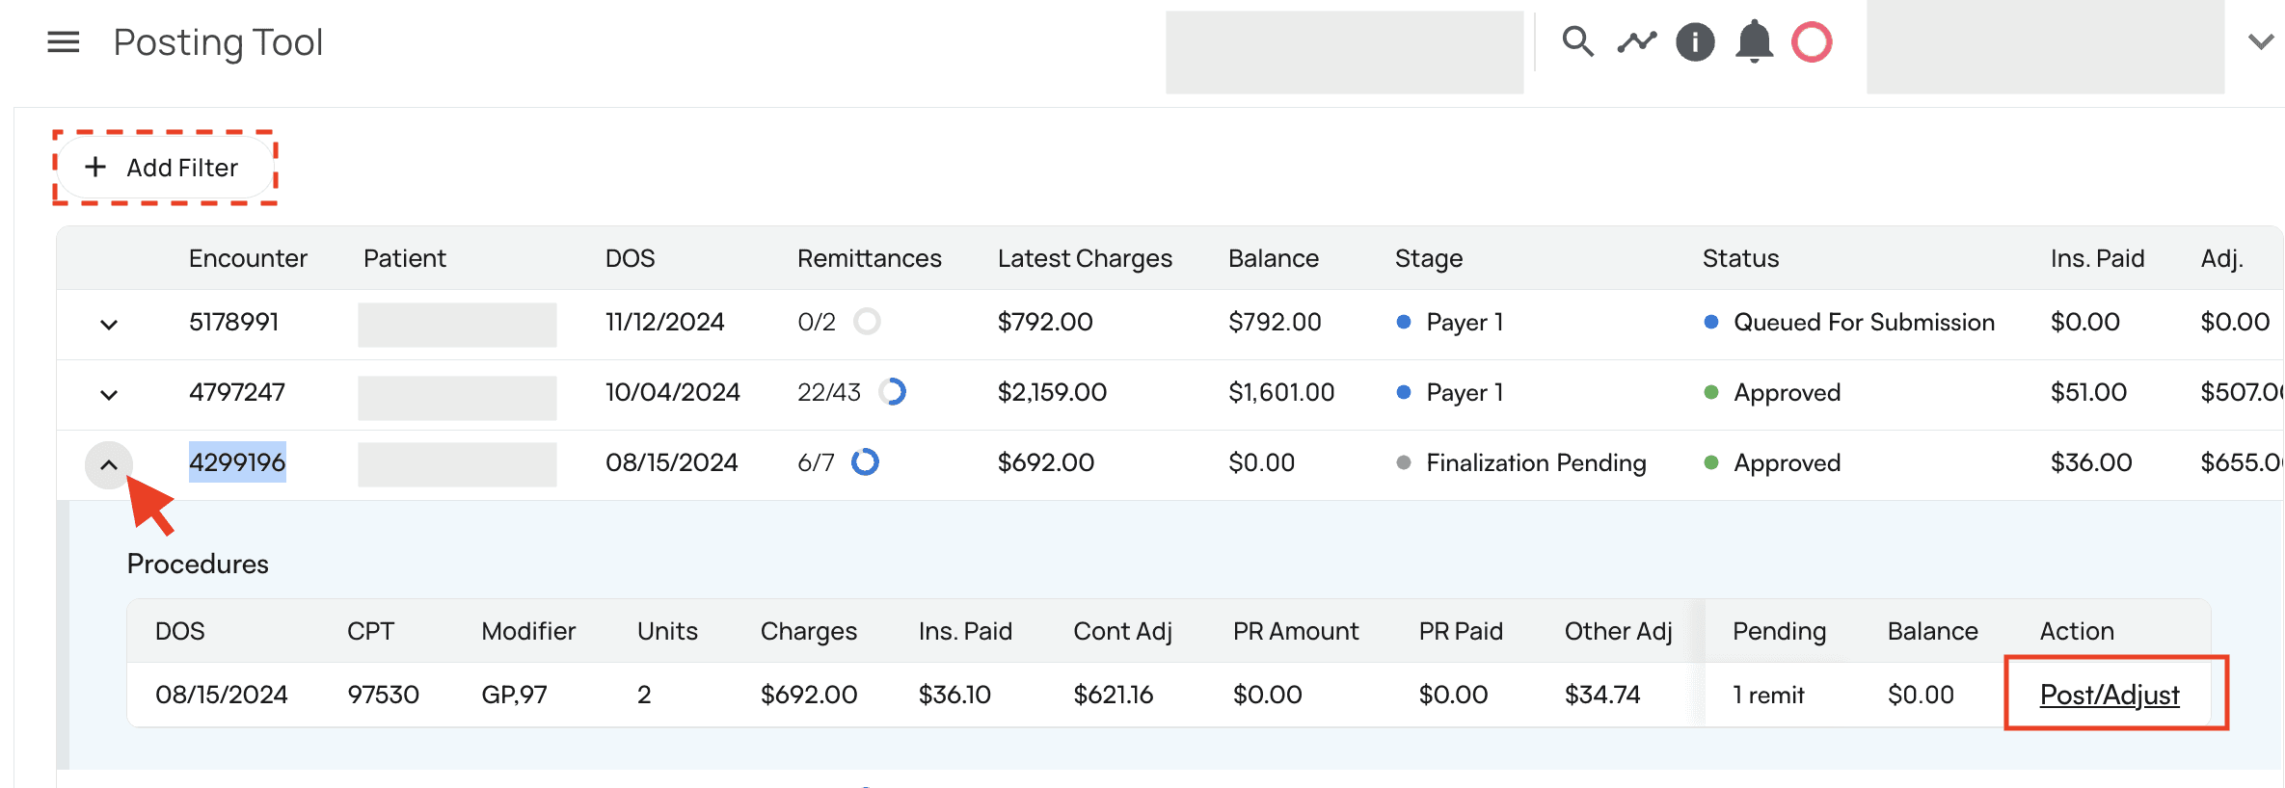Click the info circle icon
This screenshot has height=788, width=2285.
1695,42
